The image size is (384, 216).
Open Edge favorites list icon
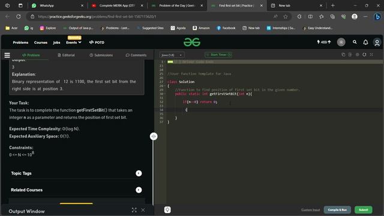(322, 16)
